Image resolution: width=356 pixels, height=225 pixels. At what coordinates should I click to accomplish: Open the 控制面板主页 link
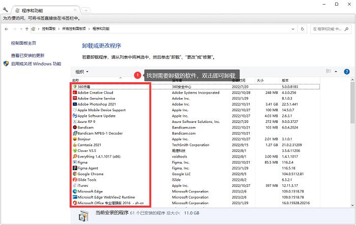click(23, 43)
